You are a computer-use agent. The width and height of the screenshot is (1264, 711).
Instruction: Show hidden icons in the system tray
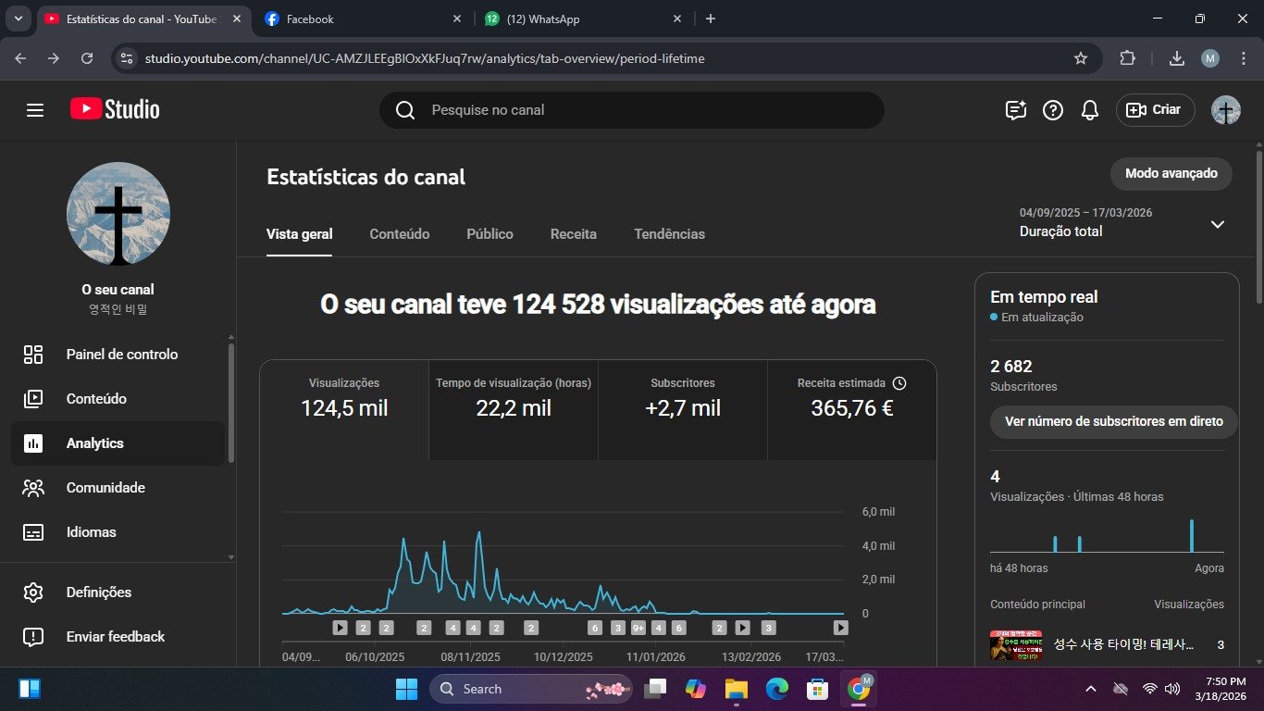[1091, 689]
